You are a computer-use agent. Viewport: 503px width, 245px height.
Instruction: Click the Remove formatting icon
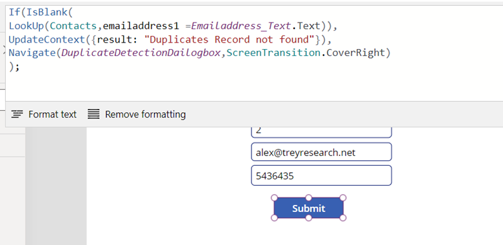click(x=94, y=114)
